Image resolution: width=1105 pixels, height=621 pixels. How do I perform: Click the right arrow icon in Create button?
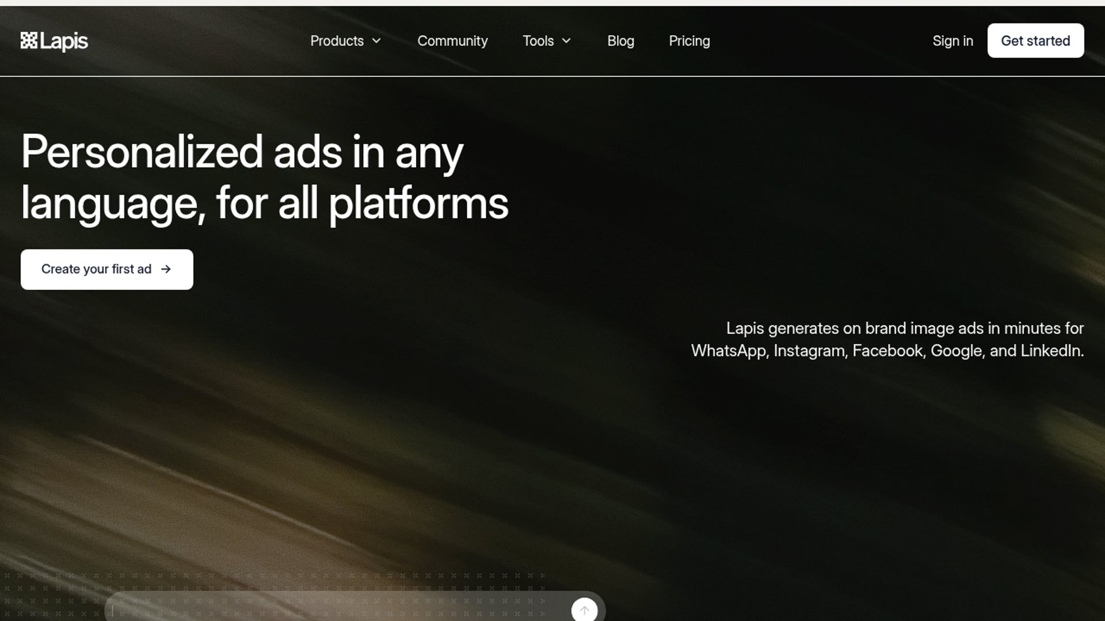pyautogui.click(x=166, y=269)
